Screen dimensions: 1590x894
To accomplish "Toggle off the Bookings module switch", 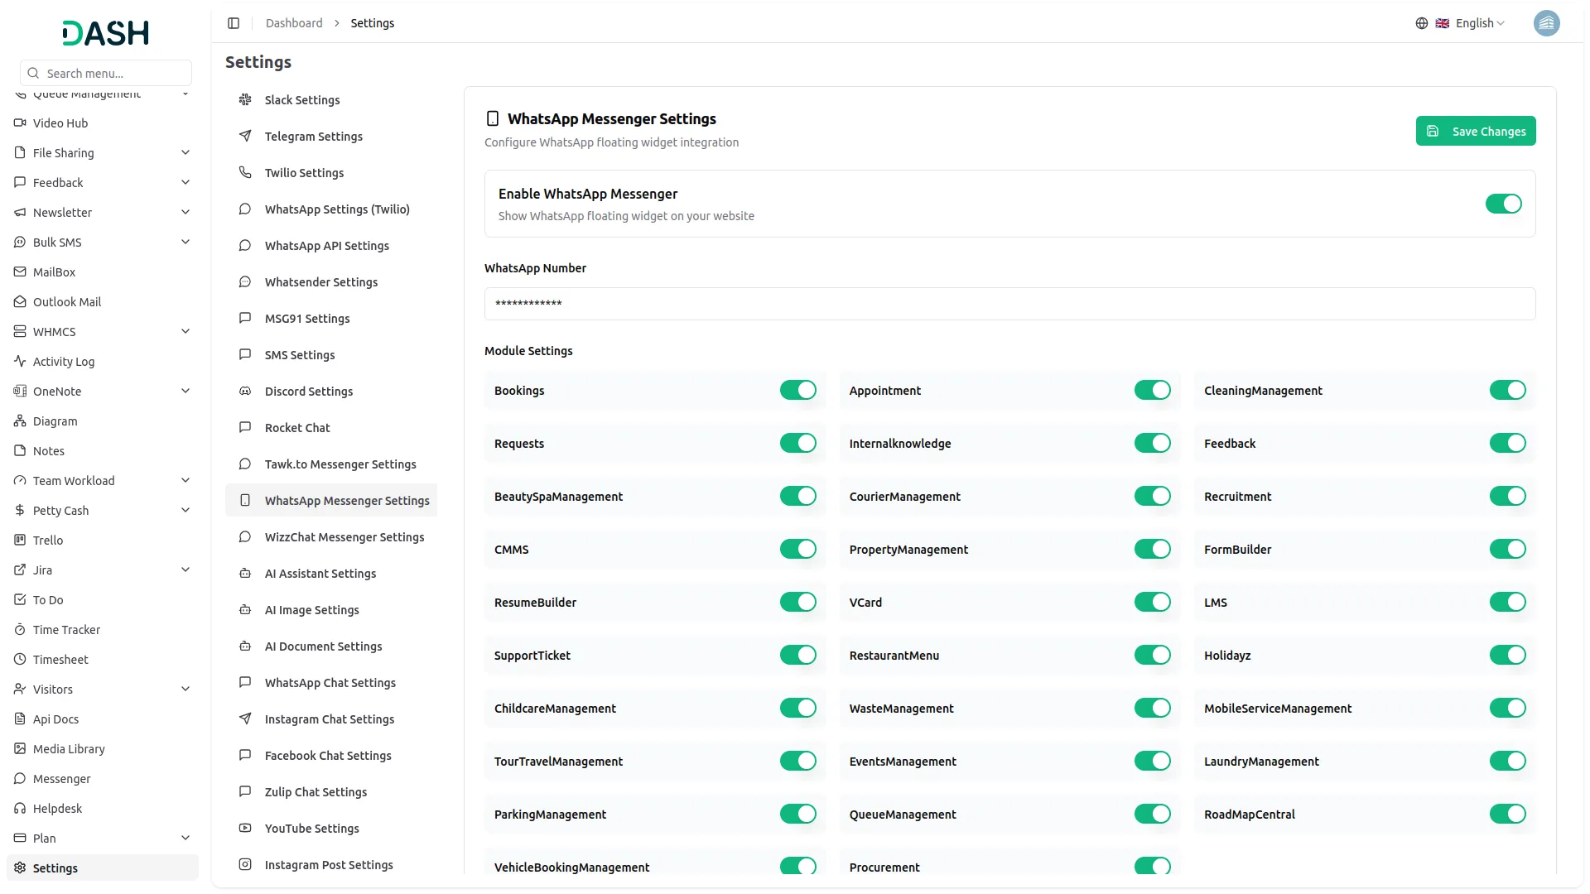I will (x=797, y=391).
